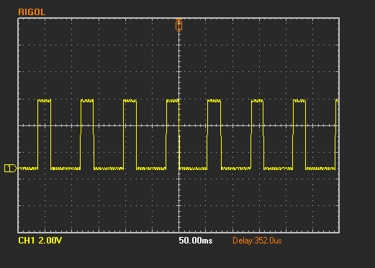Select low trace between first and second pulses
The height and width of the screenshot is (268, 375).
(x=65, y=169)
